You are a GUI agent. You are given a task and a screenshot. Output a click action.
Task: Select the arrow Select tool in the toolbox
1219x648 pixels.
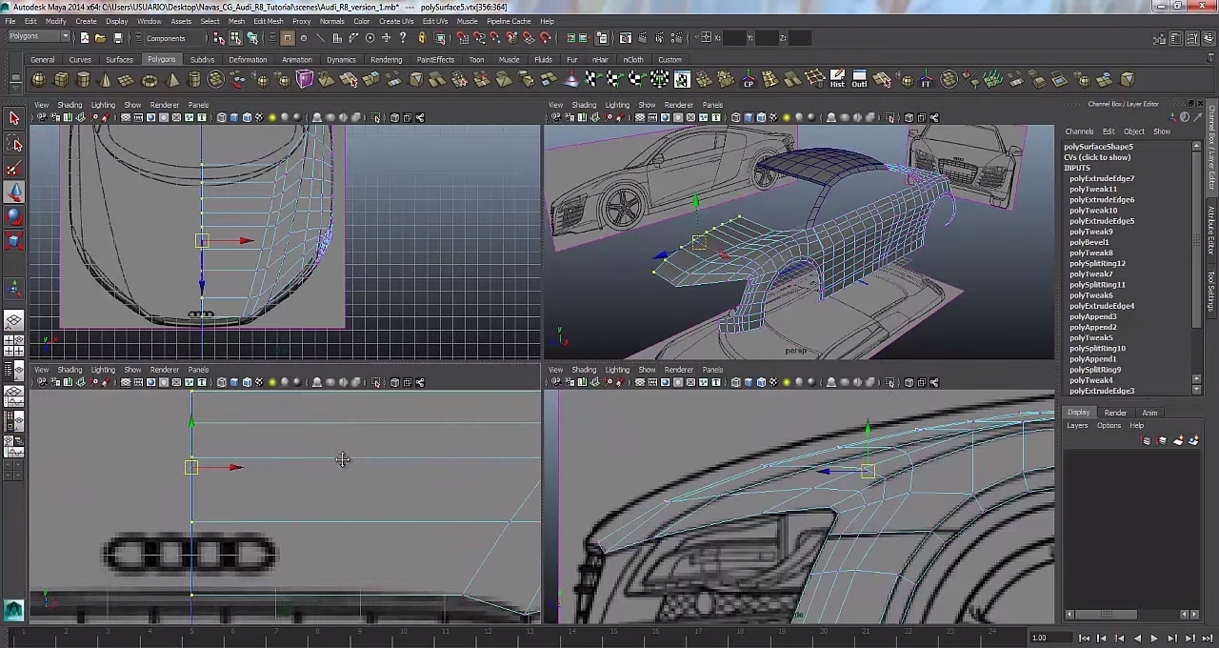tap(14, 118)
